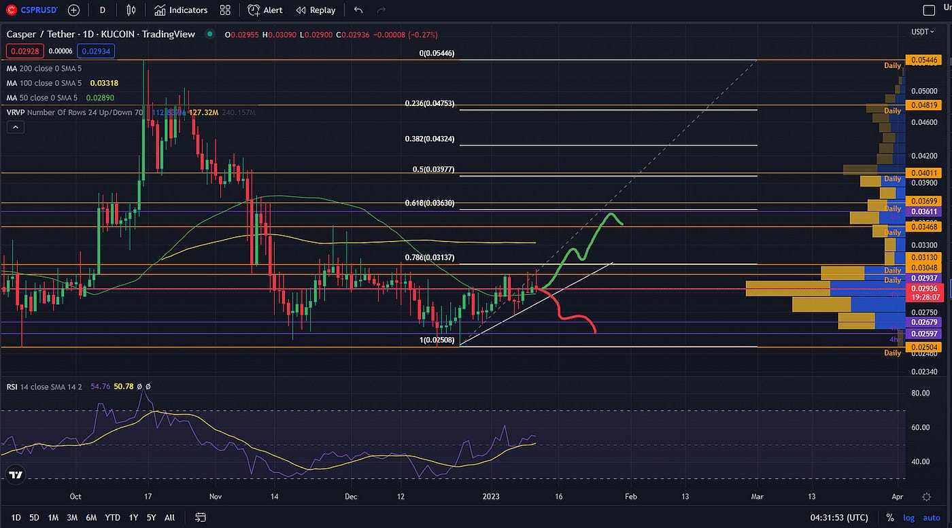
Task: Open the go to date calendar icon
Action: (201, 517)
